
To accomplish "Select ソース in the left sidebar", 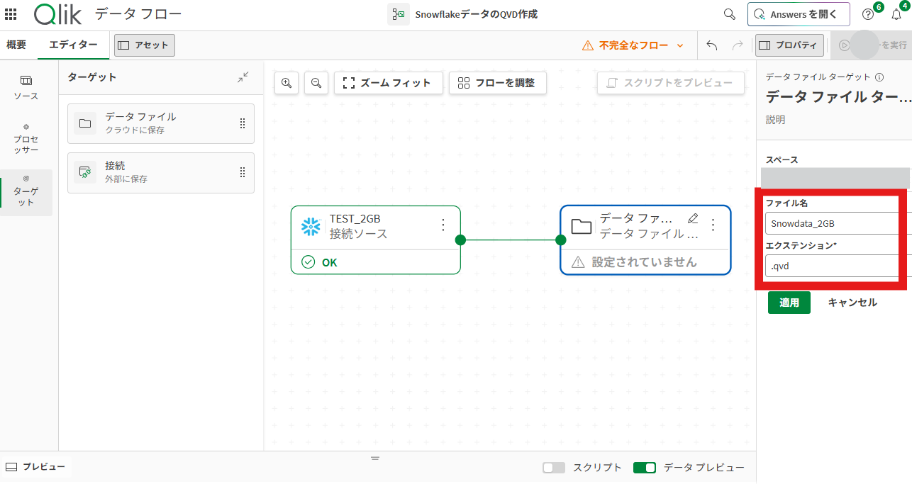I will click(26, 87).
